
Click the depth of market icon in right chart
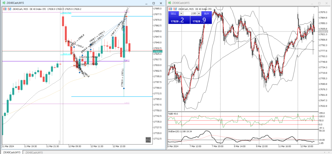(175, 9)
